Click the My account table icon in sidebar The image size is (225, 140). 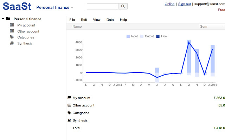point(12,25)
